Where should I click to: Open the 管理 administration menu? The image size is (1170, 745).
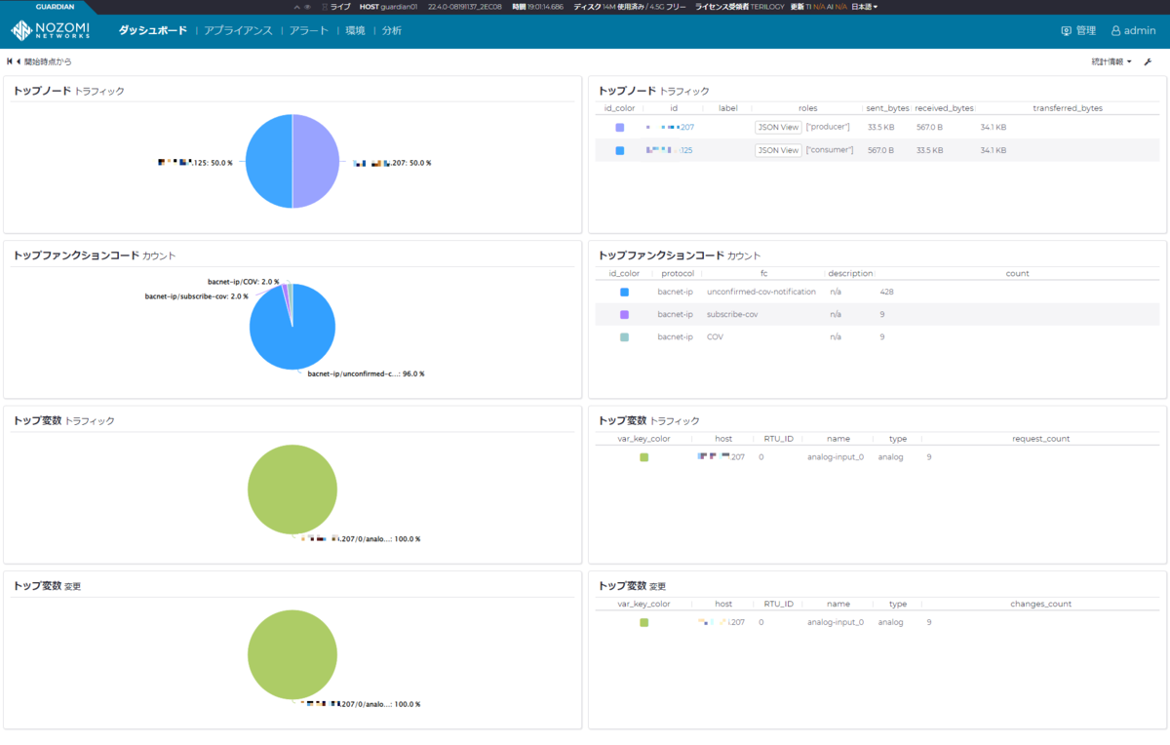click(x=1078, y=31)
